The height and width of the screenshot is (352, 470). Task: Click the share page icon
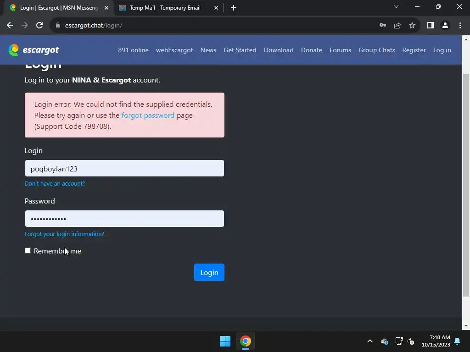tap(397, 26)
